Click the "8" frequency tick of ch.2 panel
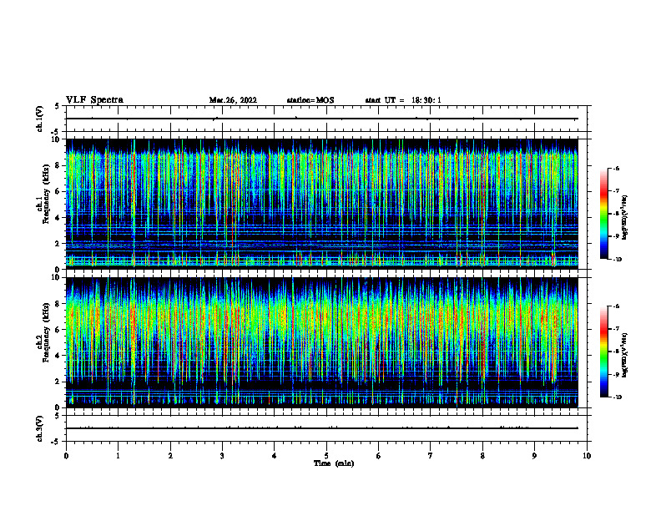This screenshot has height=511, width=661. tap(59, 304)
